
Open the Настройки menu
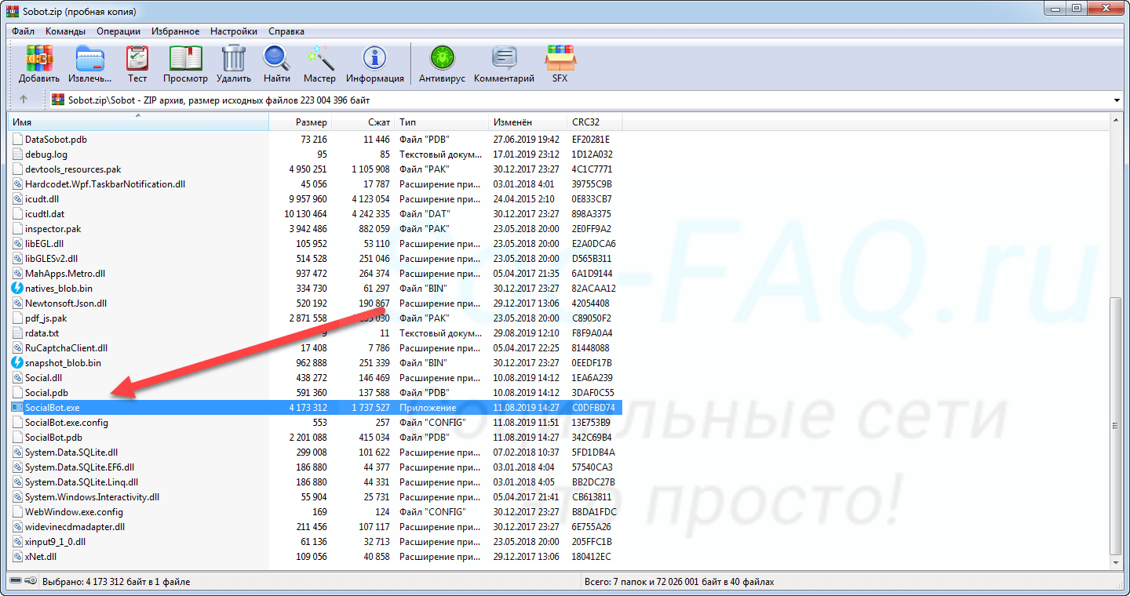click(233, 31)
